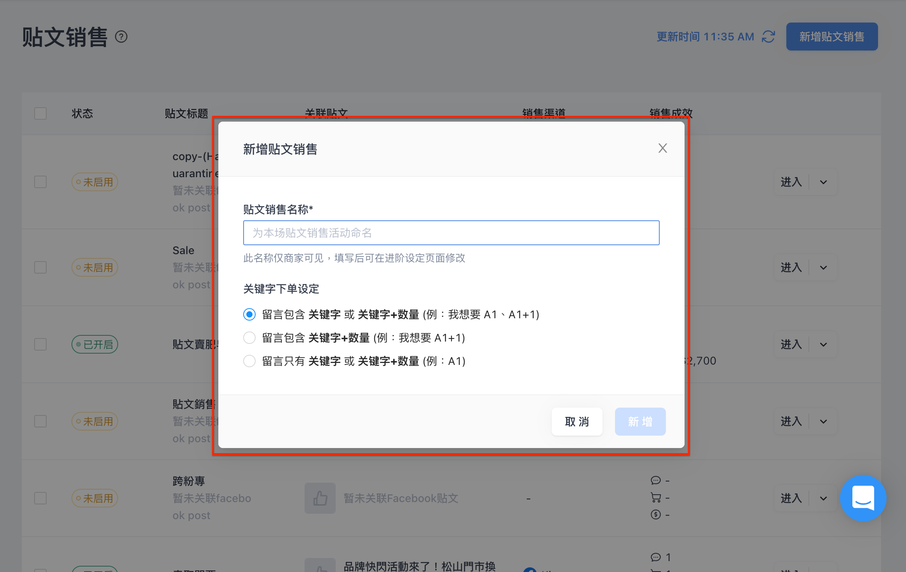
Task: Check the checkbox for the Sale row
Action: pos(40,267)
